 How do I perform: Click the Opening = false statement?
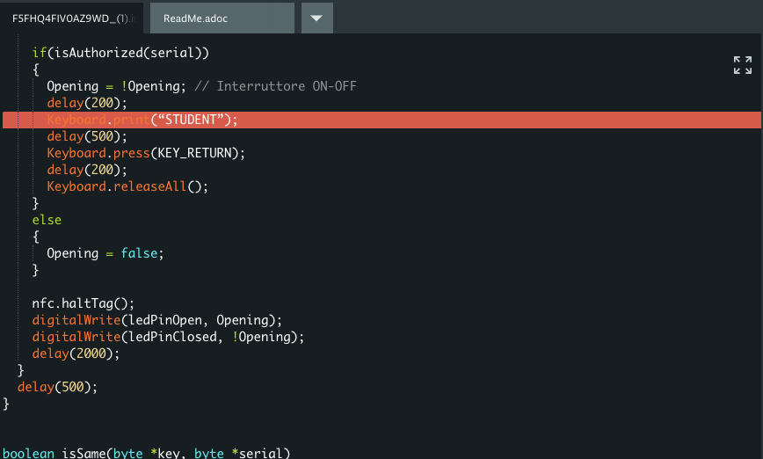[x=105, y=253]
